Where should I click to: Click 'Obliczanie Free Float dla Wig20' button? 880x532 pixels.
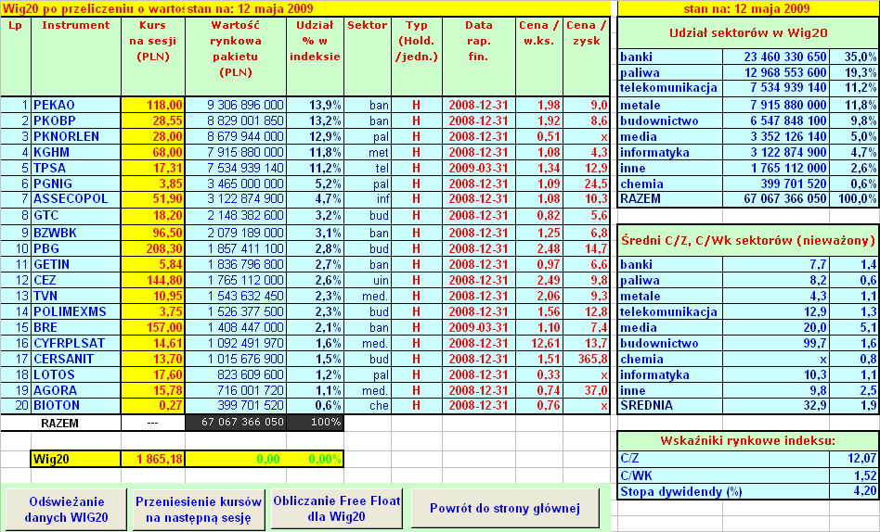336,509
